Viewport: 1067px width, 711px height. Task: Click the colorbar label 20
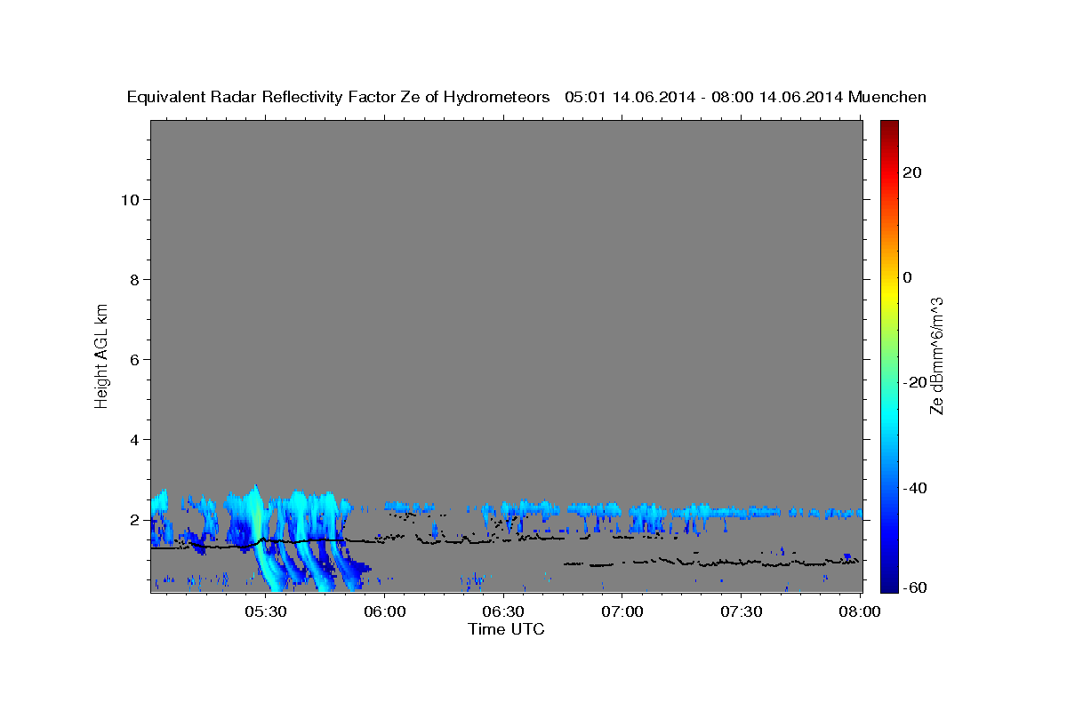913,172
